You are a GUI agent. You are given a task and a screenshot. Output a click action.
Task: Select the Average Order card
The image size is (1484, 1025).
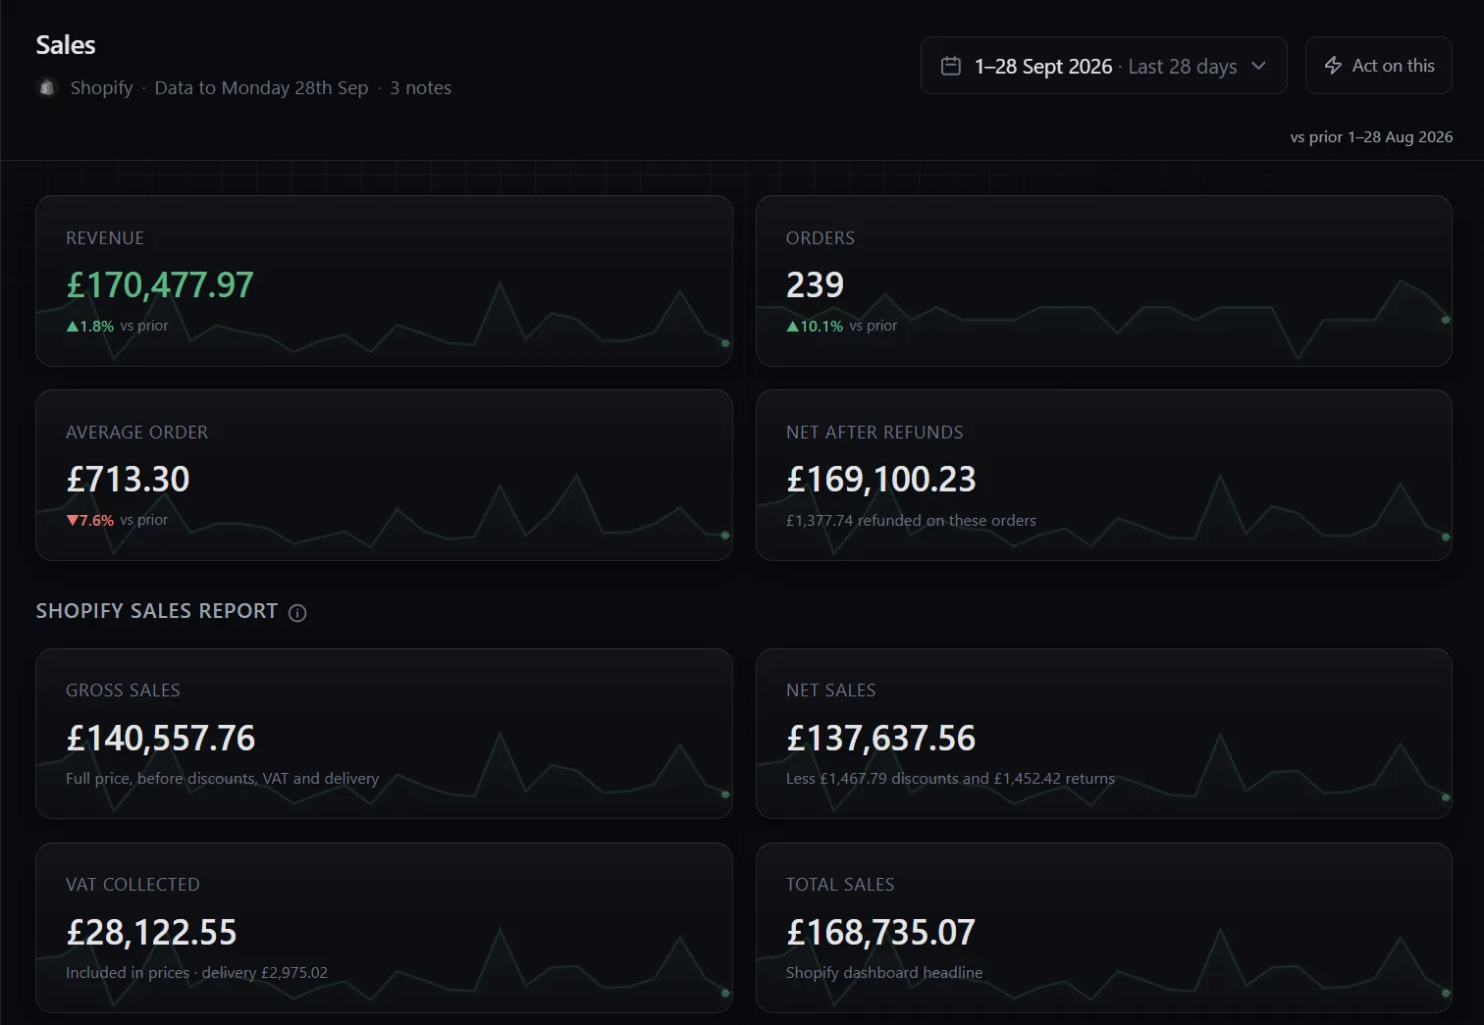(x=384, y=475)
